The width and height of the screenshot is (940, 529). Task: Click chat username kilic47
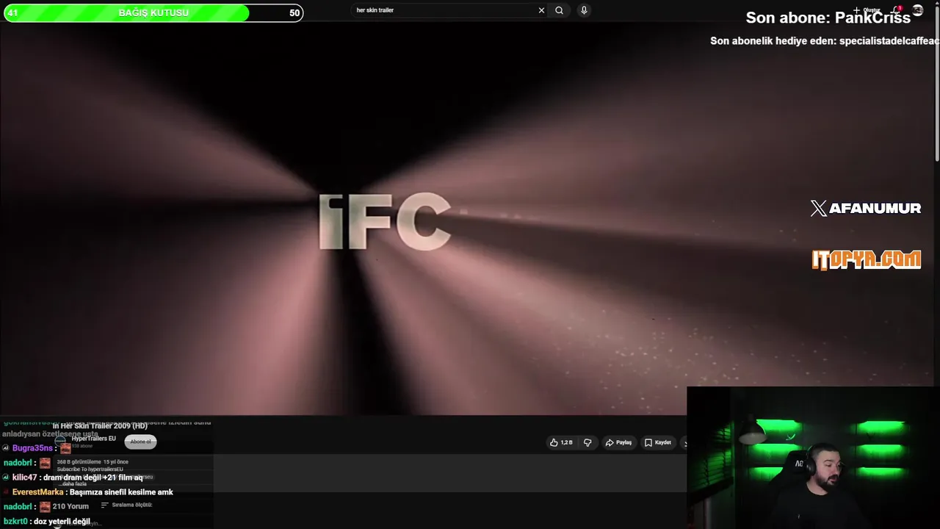24,478
